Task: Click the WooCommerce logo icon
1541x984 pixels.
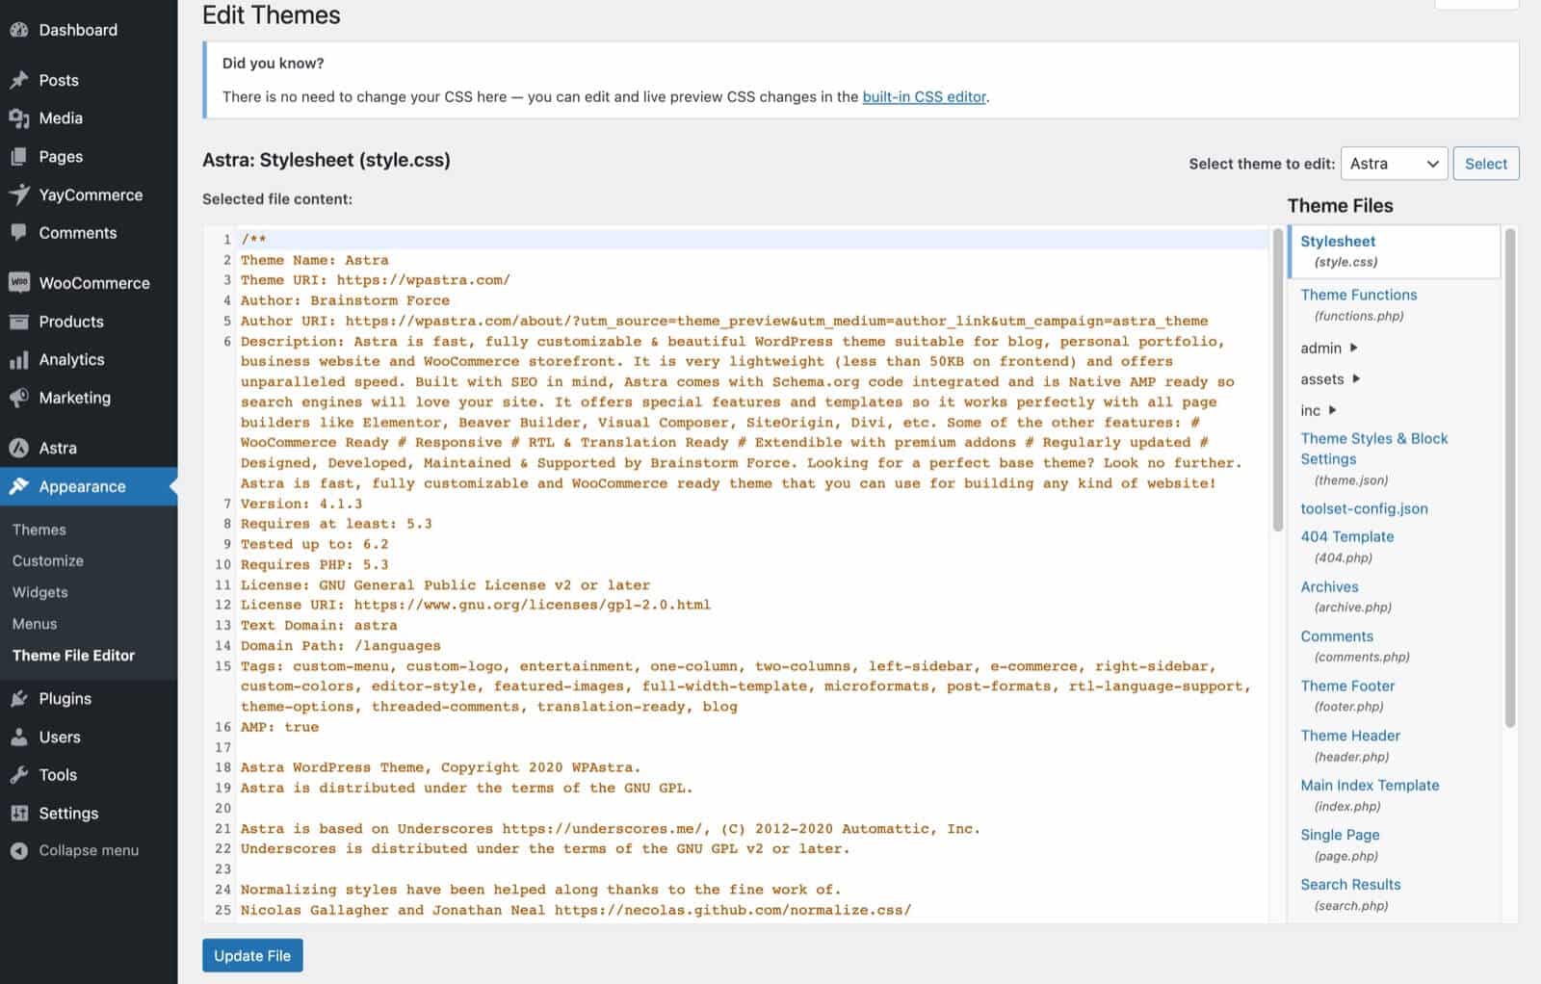Action: pyautogui.click(x=19, y=283)
